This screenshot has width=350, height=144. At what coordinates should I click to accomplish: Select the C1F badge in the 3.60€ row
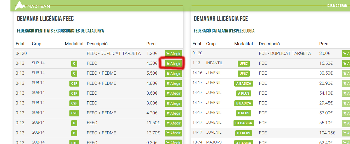click(x=74, y=93)
